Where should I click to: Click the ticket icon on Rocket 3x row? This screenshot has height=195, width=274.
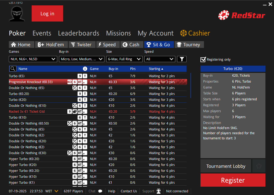point(75,111)
